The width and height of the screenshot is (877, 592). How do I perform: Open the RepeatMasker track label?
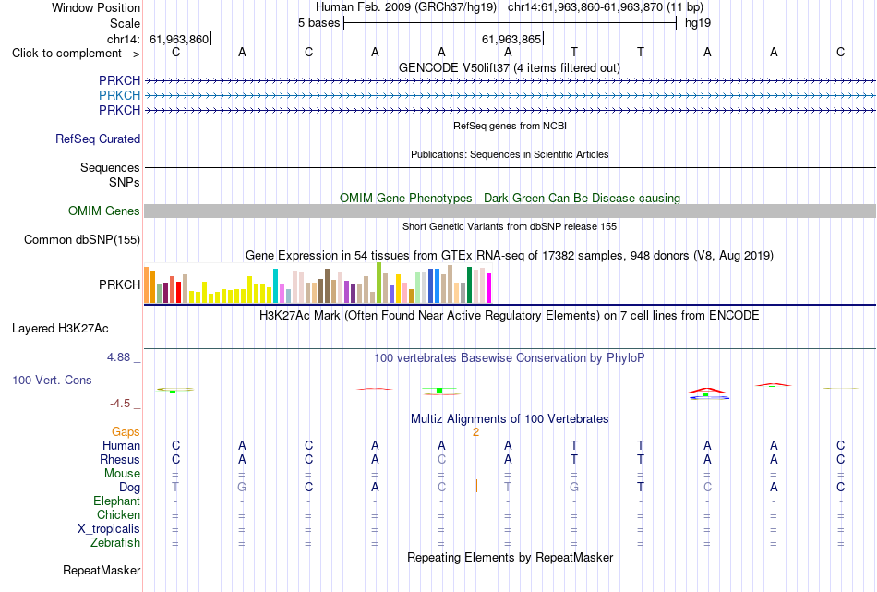(x=102, y=570)
